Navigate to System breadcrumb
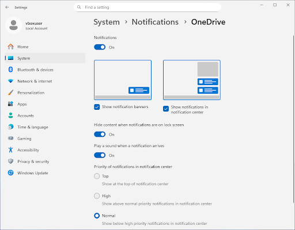Screen dimensions: 295x230 coord(107,22)
